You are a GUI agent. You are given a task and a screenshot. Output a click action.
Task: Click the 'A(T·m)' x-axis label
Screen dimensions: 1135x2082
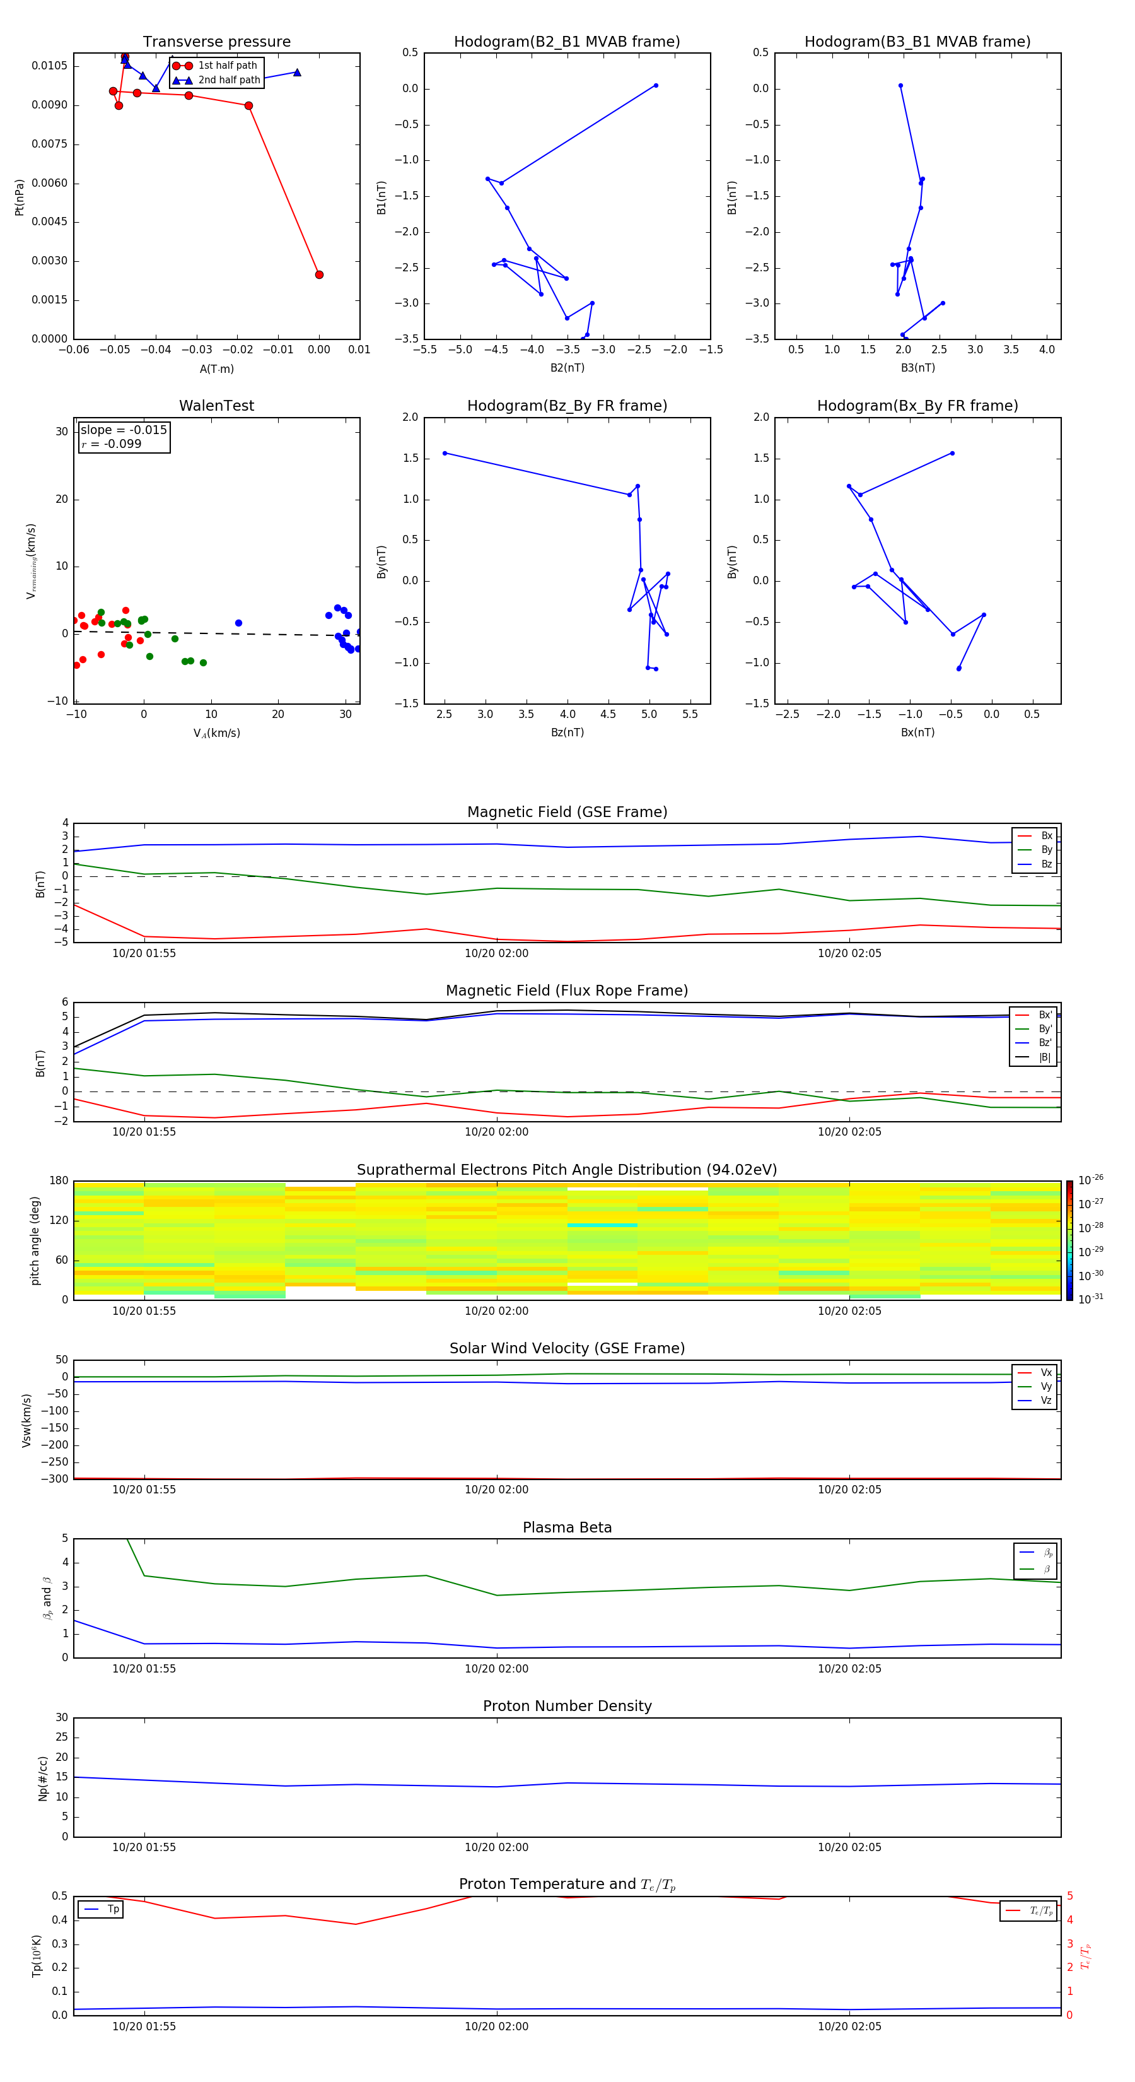coord(216,369)
